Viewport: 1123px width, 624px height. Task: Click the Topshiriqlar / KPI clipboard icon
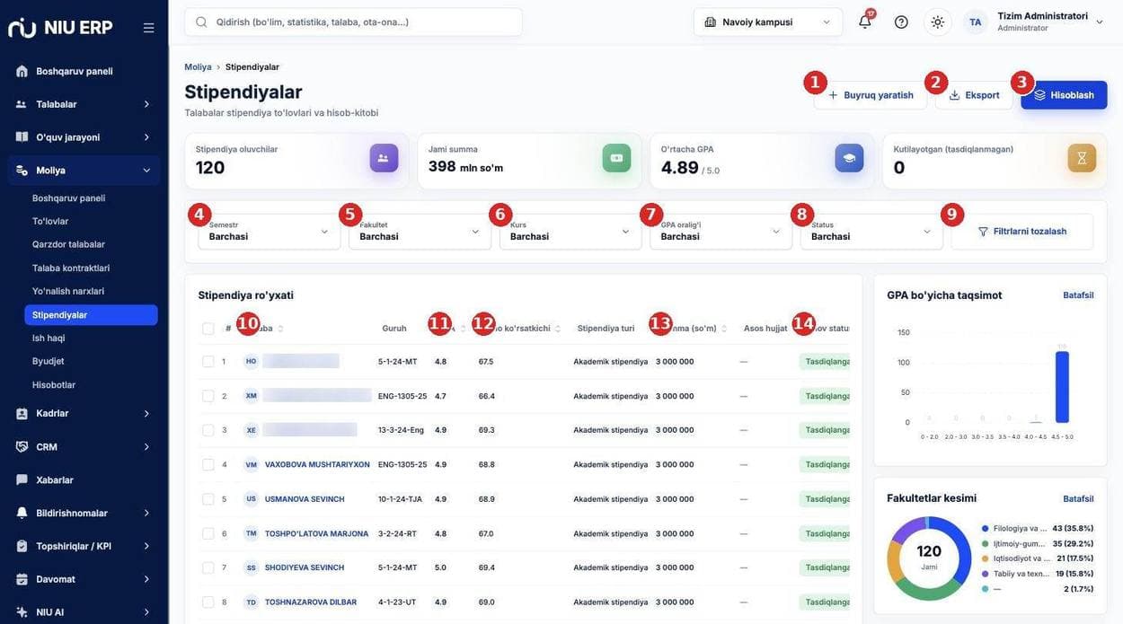(22, 546)
